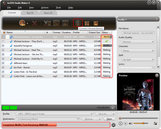
Task: Uncheck Michael Jackson - You Are No... checkbox
Action: click(3, 37)
